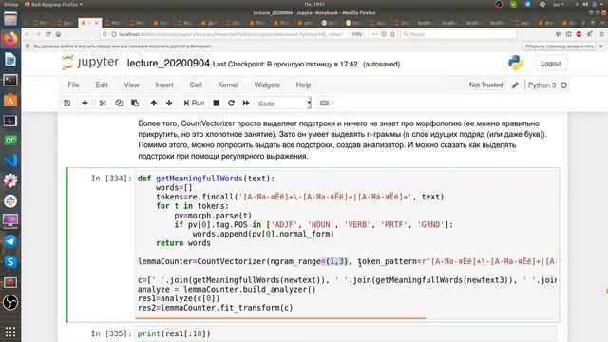Click the Python logo in header
The height and width of the screenshot is (342, 608).
(516, 63)
